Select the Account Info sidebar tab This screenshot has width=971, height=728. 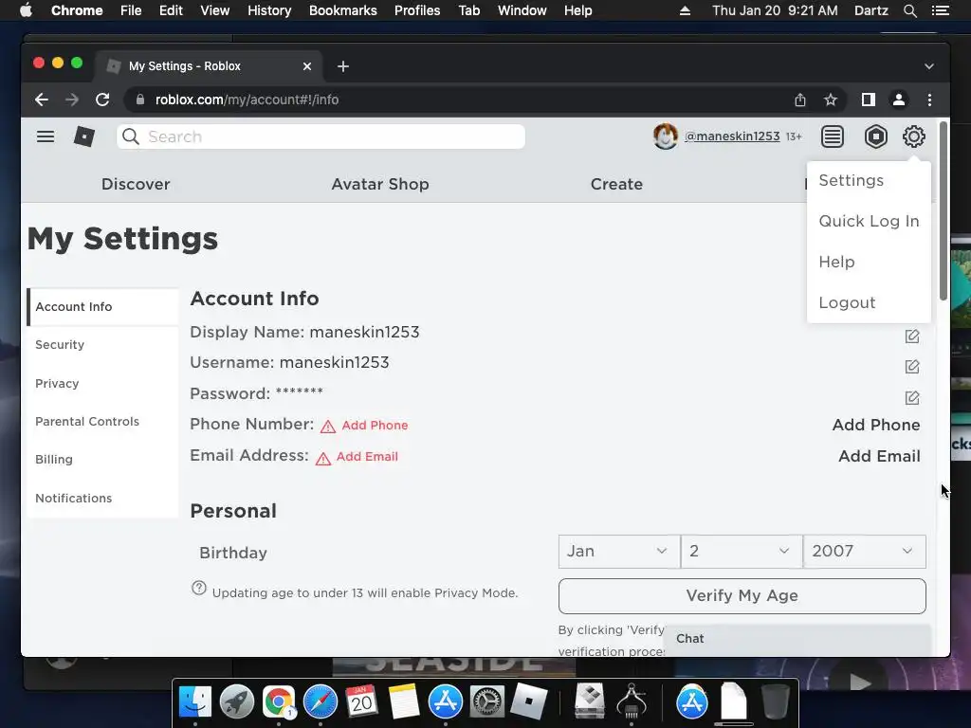point(102,307)
